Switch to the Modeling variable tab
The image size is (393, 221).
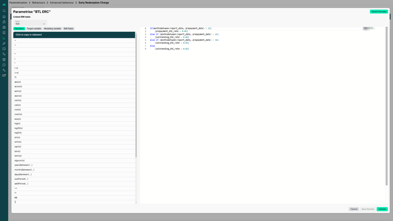[x=52, y=29]
